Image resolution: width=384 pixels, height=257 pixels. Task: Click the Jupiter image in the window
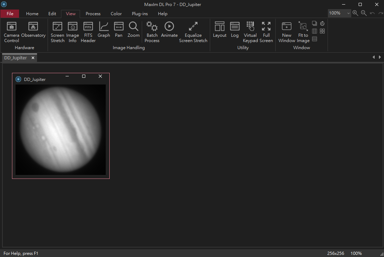[61, 129]
